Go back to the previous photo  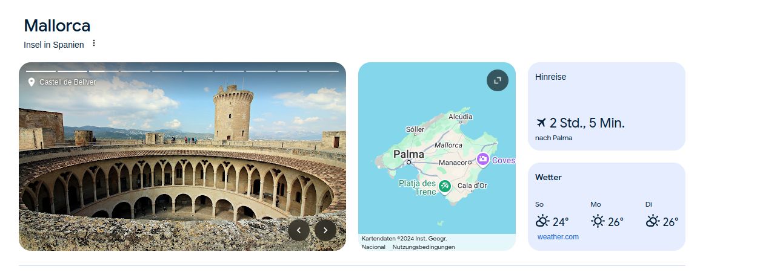click(299, 230)
